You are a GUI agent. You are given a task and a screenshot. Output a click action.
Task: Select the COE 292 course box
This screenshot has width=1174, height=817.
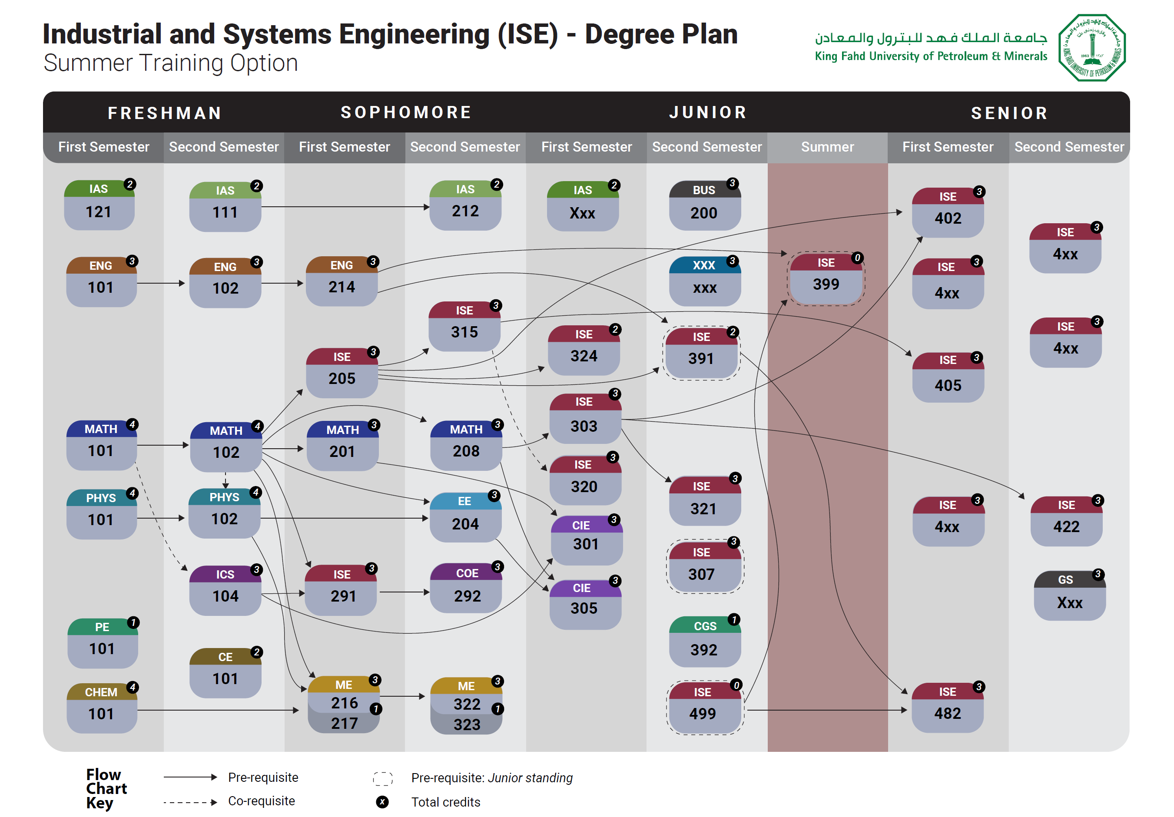[x=466, y=588]
